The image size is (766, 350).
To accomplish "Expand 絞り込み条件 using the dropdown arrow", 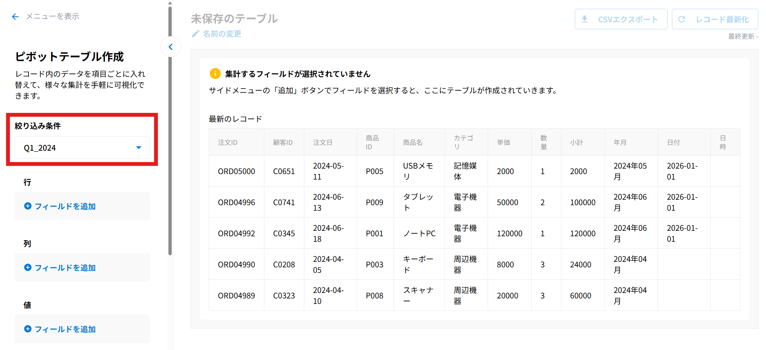I will 139,148.
